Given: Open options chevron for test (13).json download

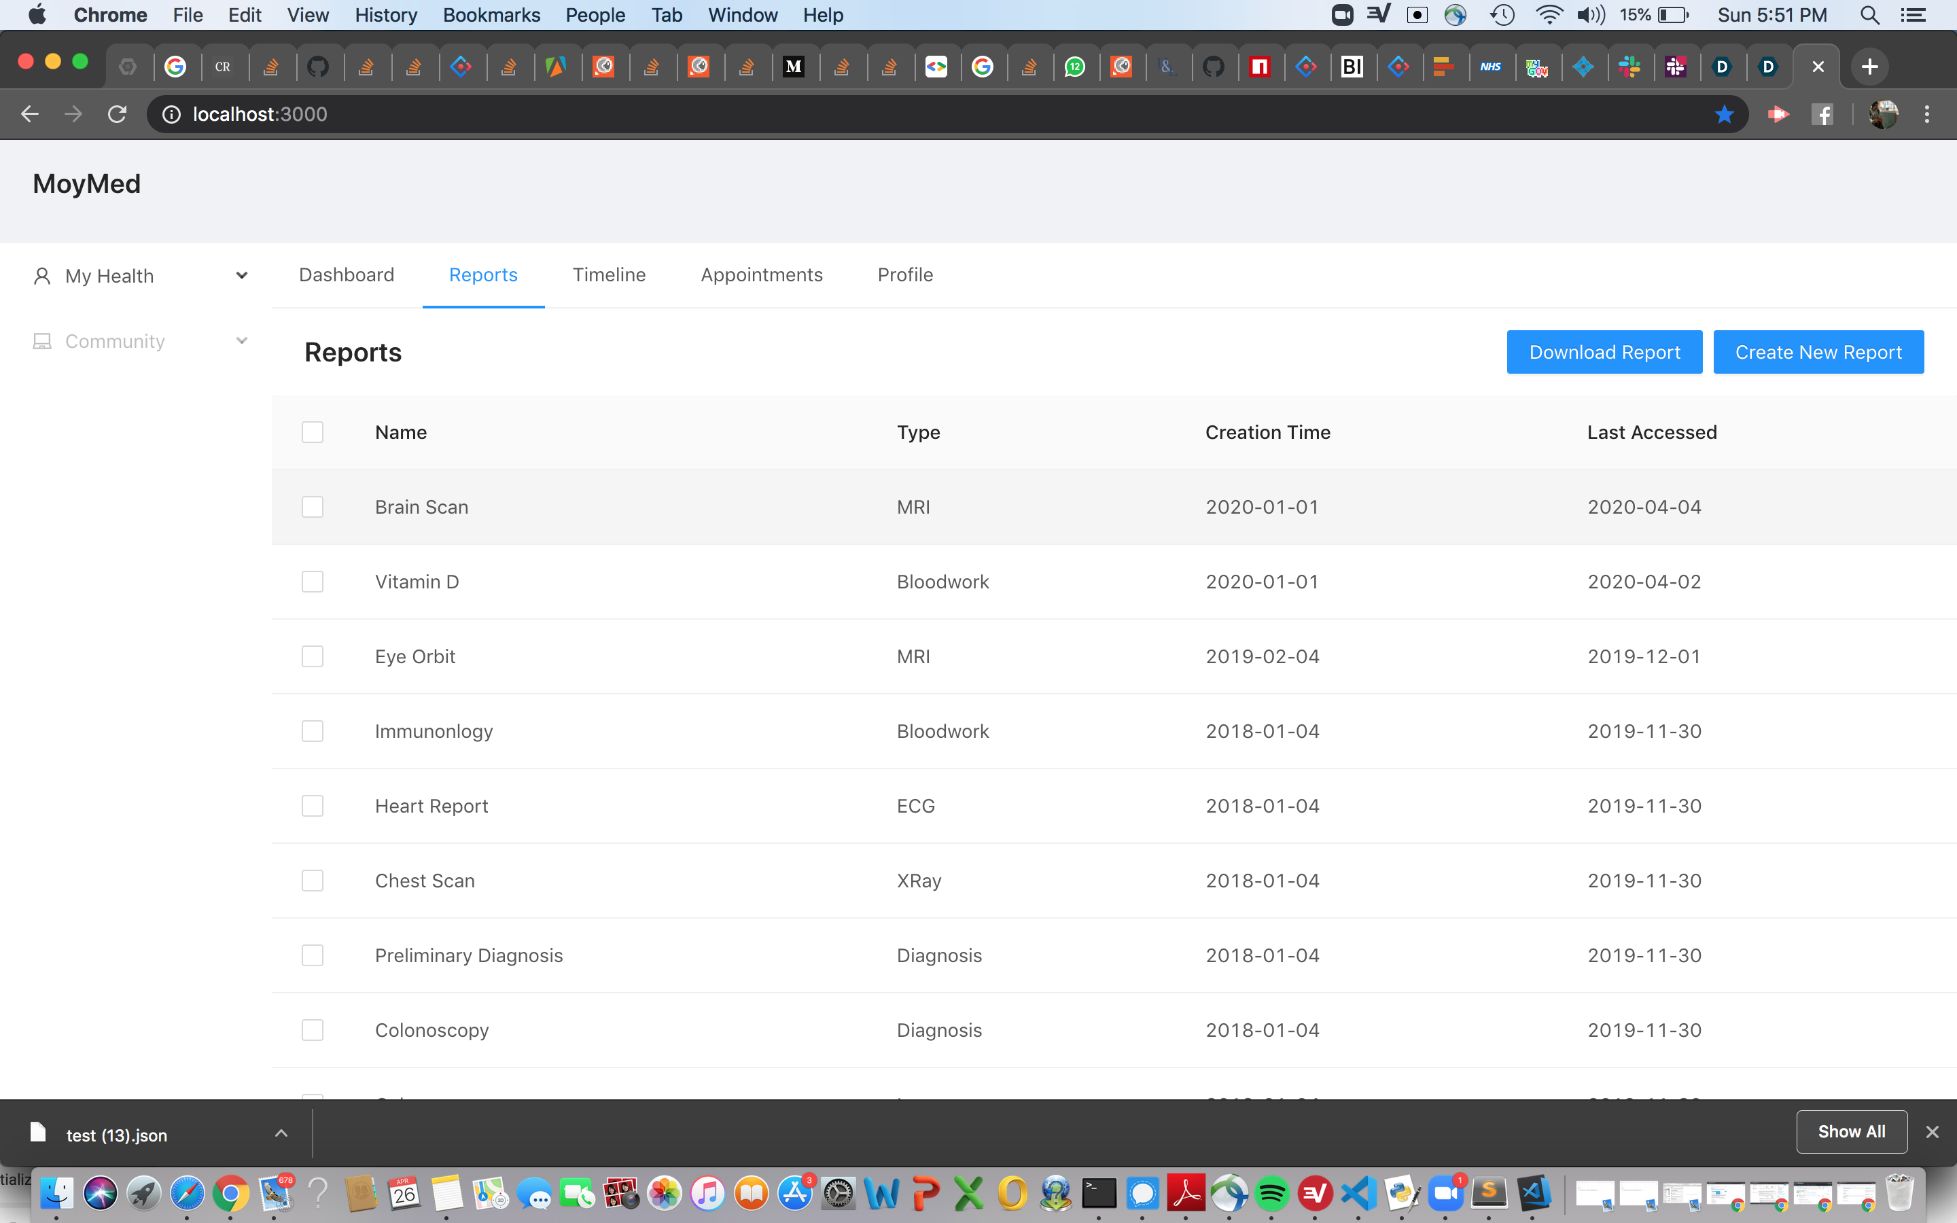Looking at the screenshot, I should click(281, 1133).
